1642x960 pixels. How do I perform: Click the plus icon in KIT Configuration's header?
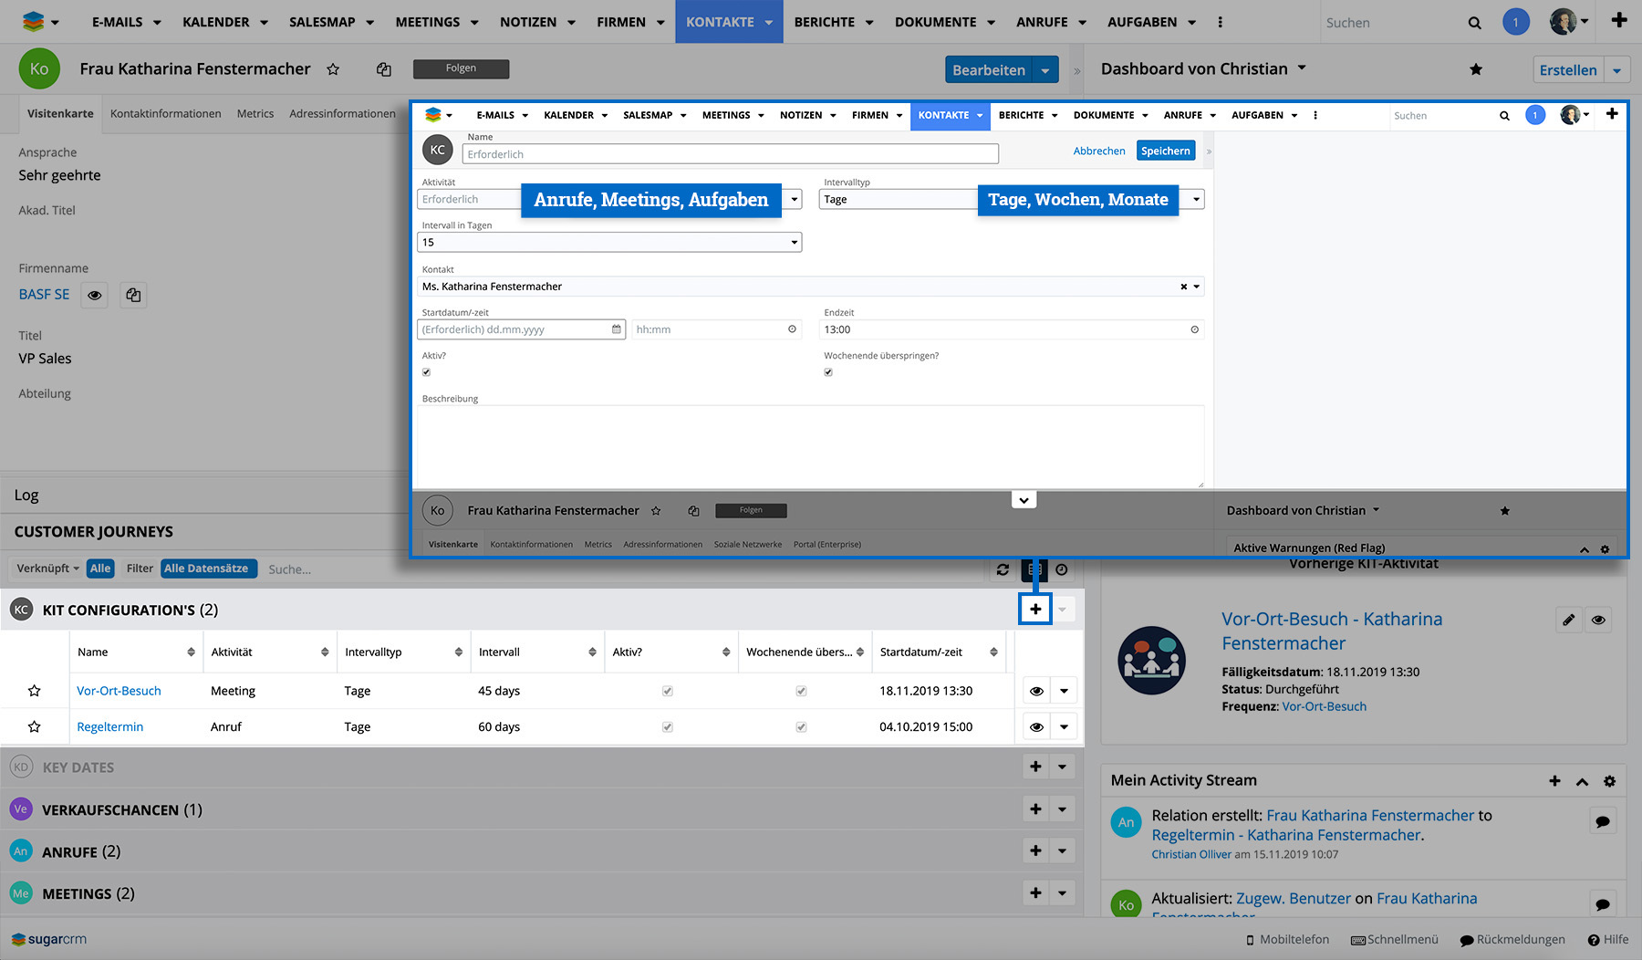point(1035,610)
